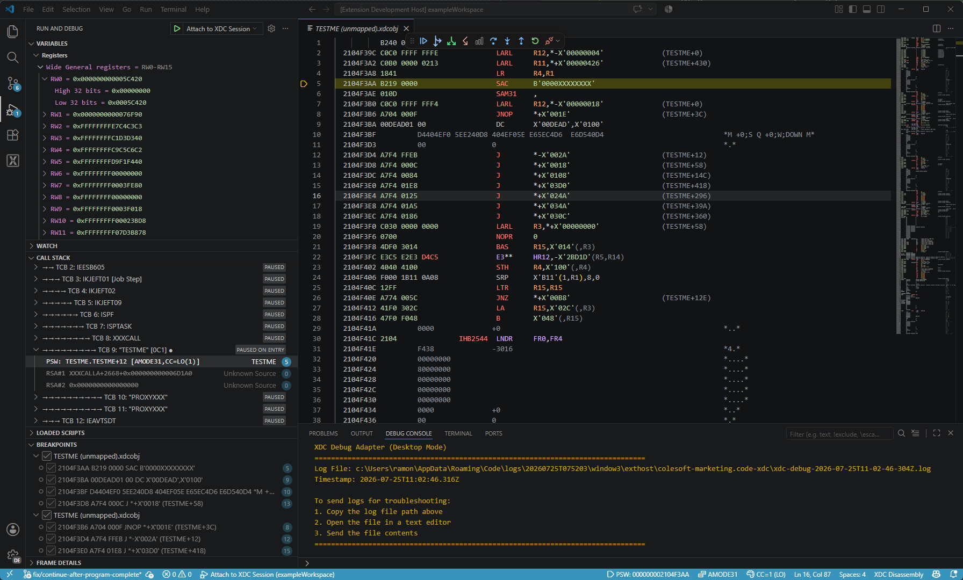Start debugging with the green play button
The height and width of the screenshot is (580, 963).
[177, 28]
